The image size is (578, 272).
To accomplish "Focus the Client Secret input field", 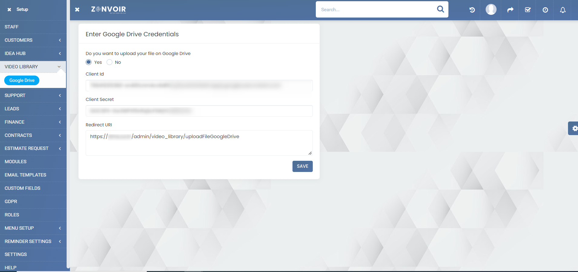I will [199, 111].
